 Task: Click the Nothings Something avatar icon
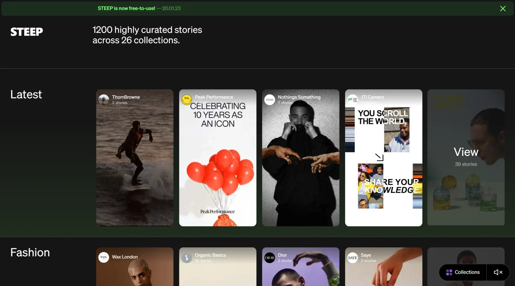point(270,100)
